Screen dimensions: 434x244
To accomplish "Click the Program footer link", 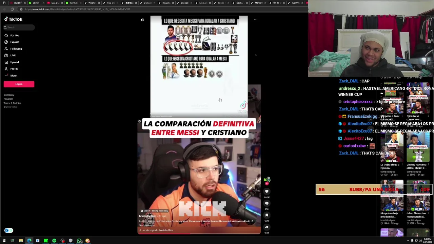I will 8,99.
